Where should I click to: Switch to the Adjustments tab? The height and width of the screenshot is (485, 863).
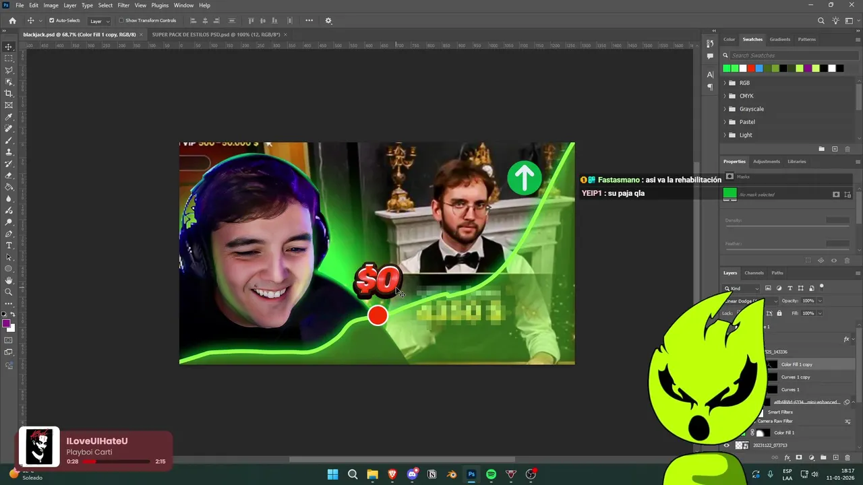coord(767,162)
